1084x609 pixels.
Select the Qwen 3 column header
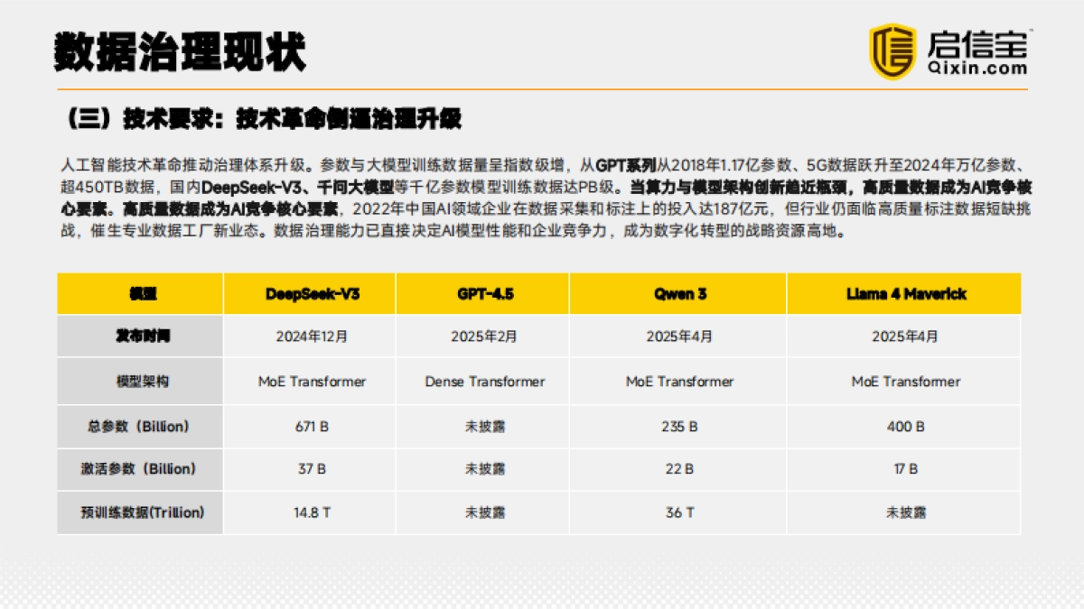[682, 293]
